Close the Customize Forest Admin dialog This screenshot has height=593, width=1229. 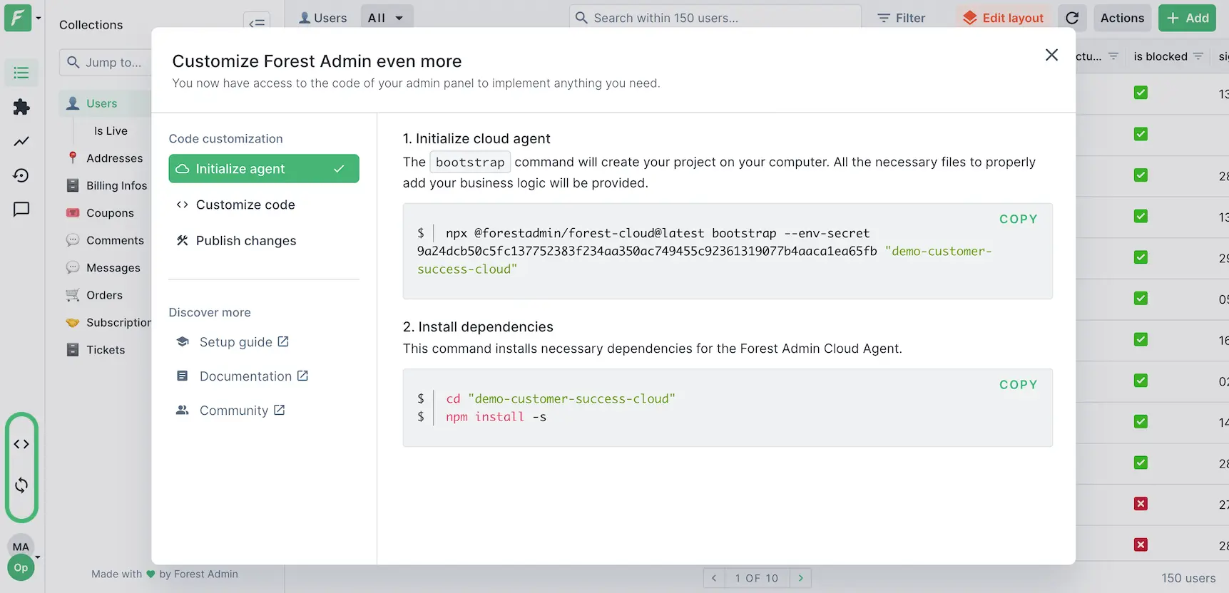pos(1051,55)
